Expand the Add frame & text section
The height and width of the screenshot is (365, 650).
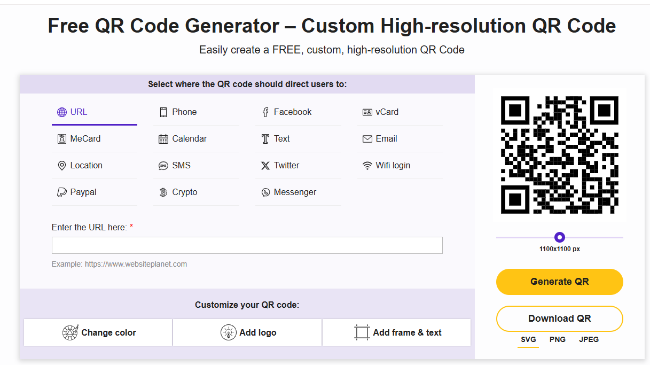pos(397,332)
